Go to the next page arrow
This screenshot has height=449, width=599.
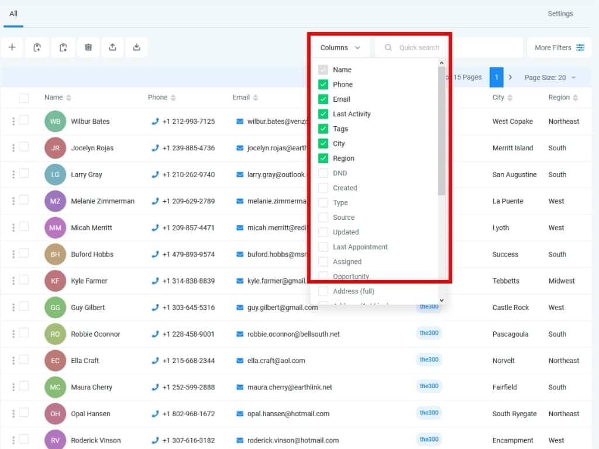point(510,77)
